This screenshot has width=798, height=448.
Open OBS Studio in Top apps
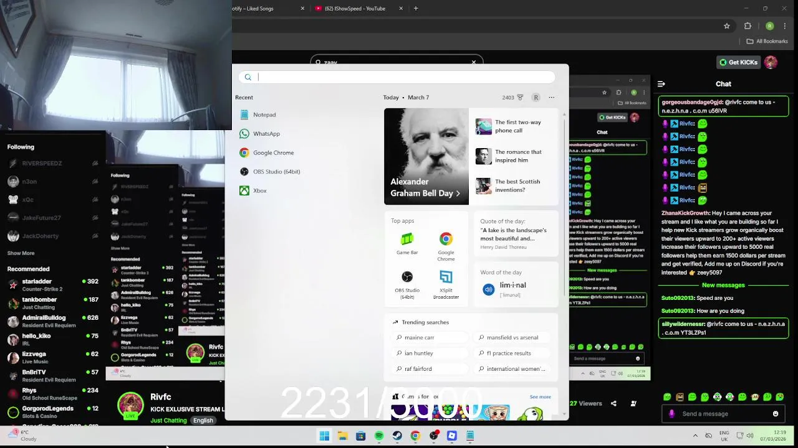[407, 285]
